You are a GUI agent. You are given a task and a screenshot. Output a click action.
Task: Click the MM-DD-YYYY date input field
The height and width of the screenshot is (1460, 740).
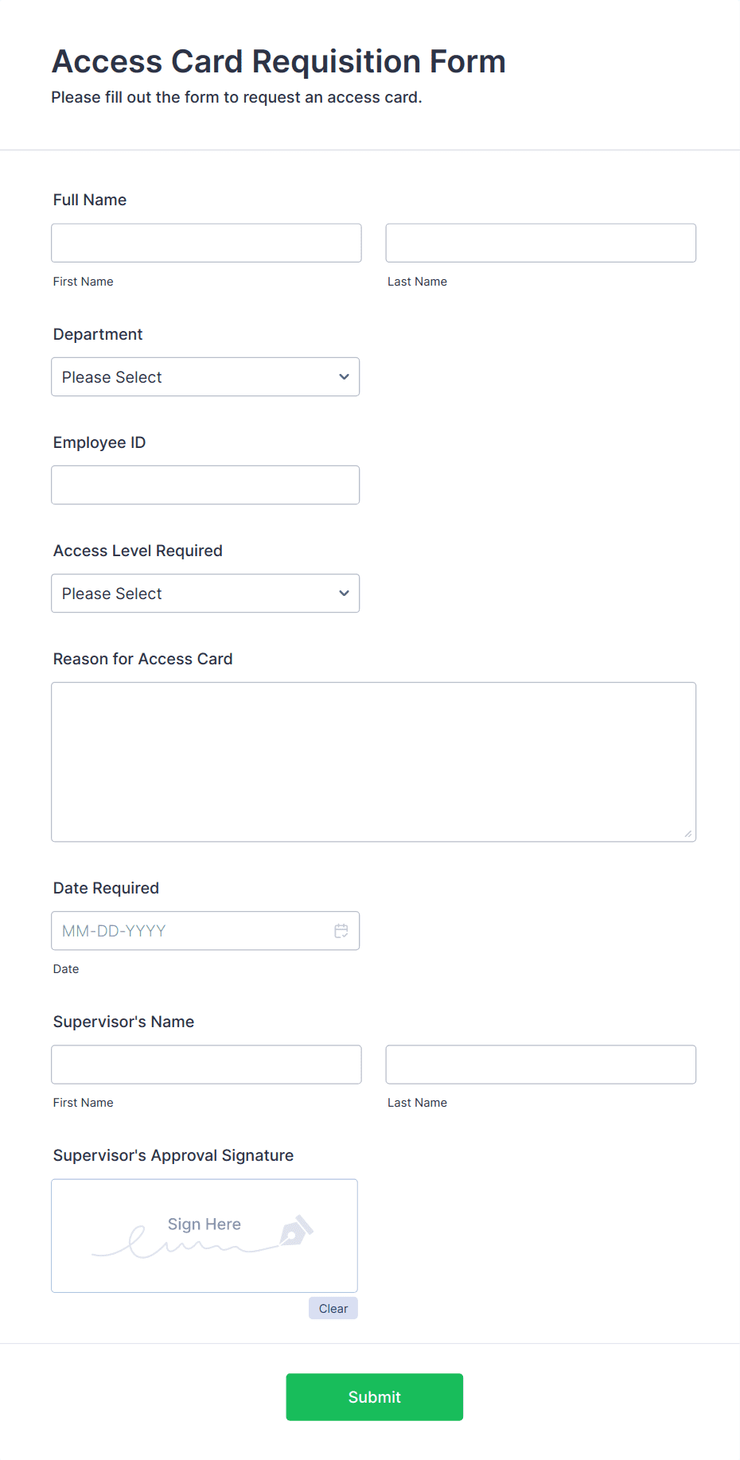[191, 930]
